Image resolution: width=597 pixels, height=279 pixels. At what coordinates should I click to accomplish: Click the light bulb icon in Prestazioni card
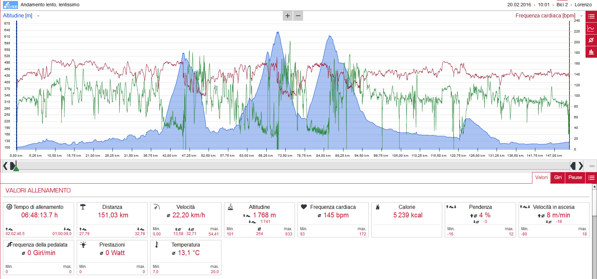coord(83,245)
